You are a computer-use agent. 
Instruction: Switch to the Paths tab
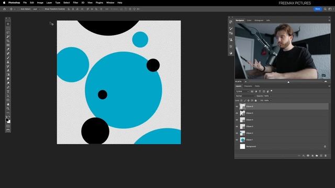257,86
